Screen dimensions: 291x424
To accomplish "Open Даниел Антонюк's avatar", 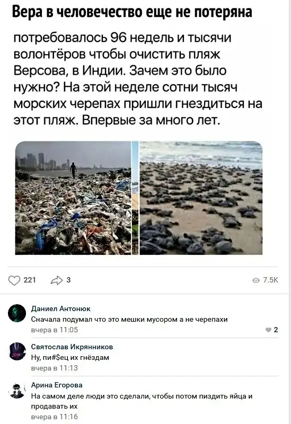I will coord(17,313).
